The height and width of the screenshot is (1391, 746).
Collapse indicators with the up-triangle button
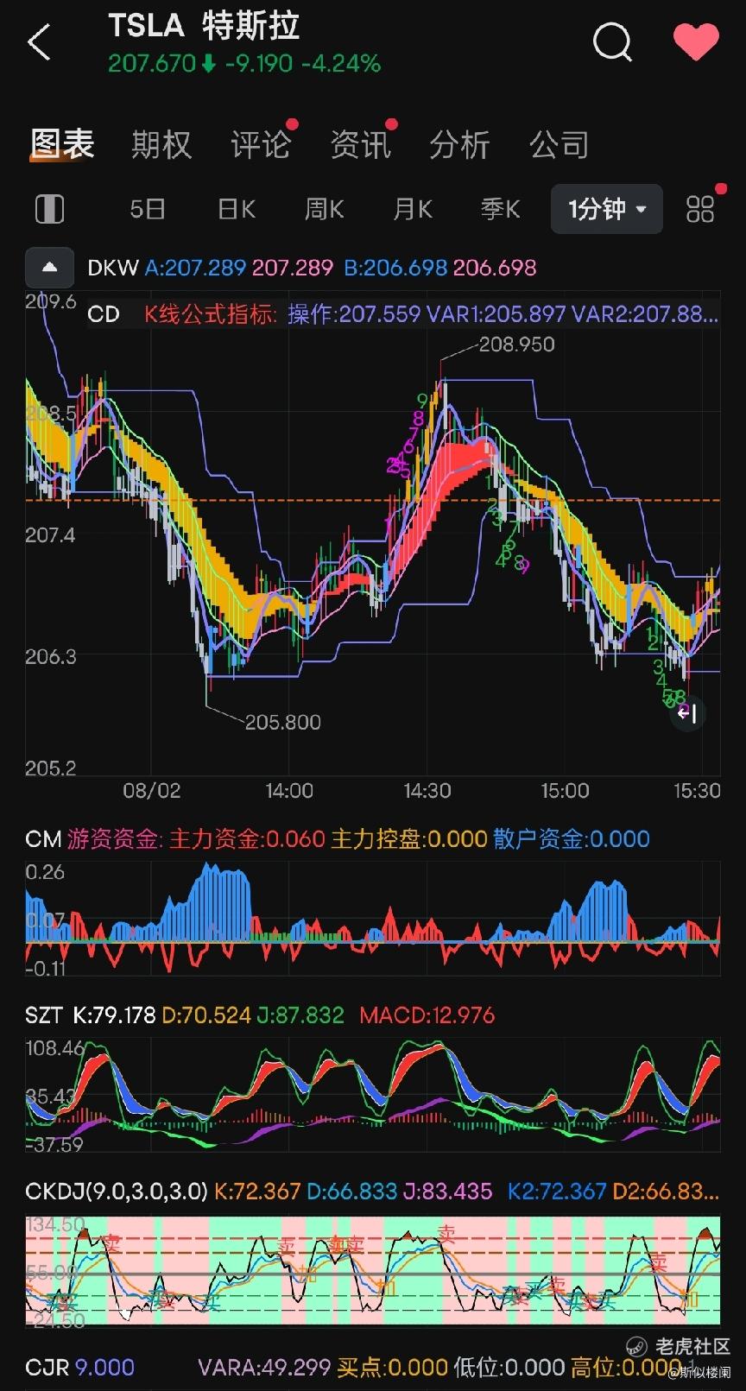pos(50,268)
